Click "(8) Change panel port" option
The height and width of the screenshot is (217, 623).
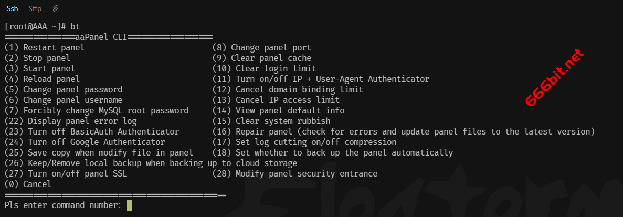[x=261, y=47]
